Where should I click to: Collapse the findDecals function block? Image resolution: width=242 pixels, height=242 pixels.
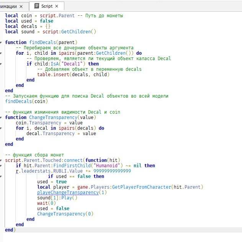pyautogui.click(x=2, y=42)
